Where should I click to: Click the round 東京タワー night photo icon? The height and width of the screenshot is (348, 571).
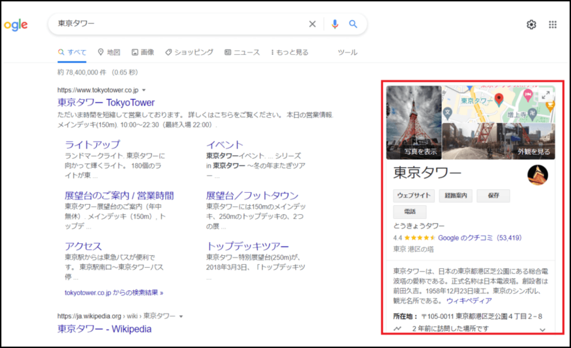(x=537, y=175)
